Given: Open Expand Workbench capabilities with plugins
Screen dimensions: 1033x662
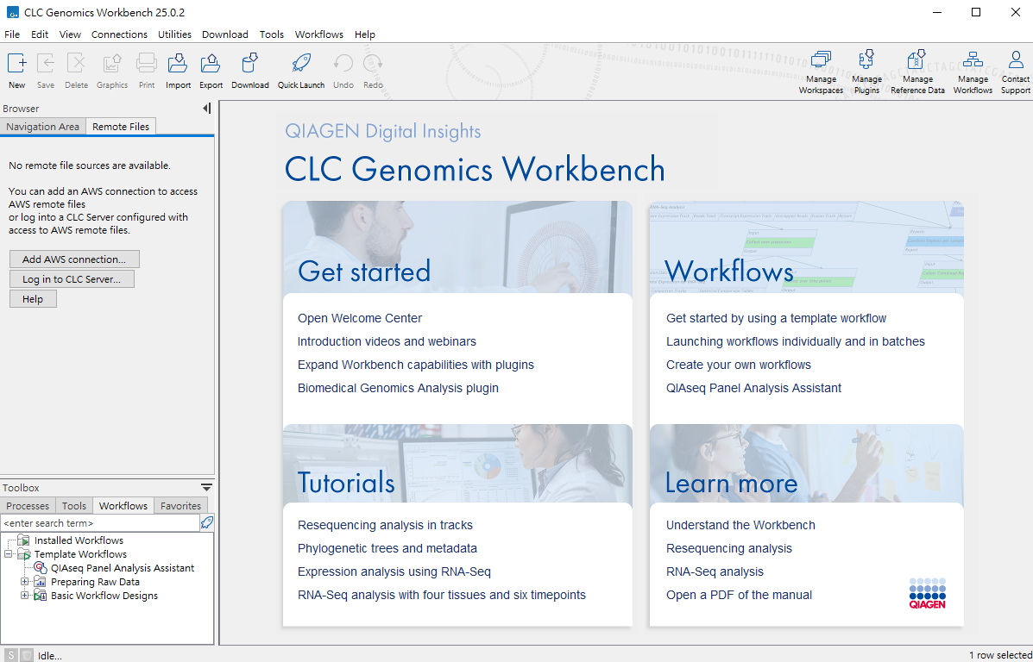Looking at the screenshot, I should (416, 365).
